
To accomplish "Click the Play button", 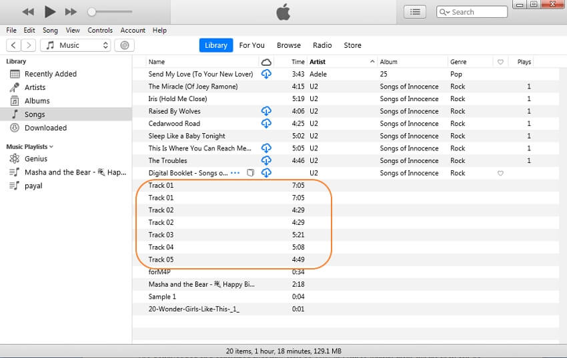I will (50, 12).
